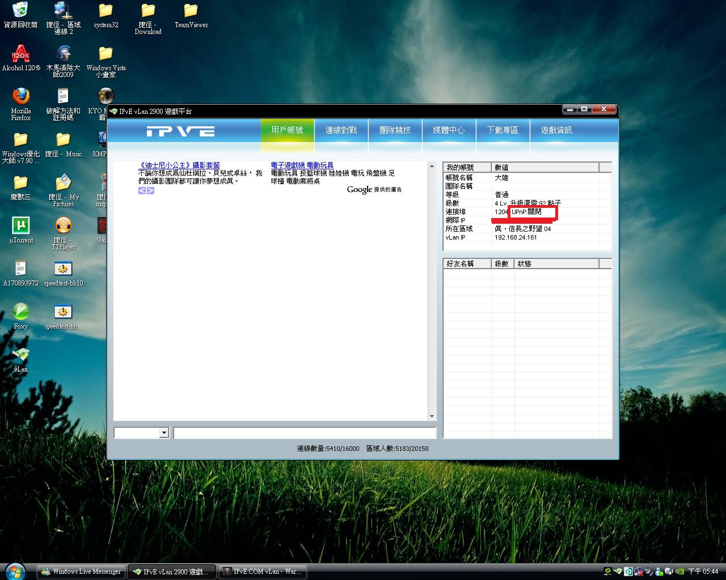Sort friends by 好友名稱 column header
The height and width of the screenshot is (580, 726).
tap(467, 263)
